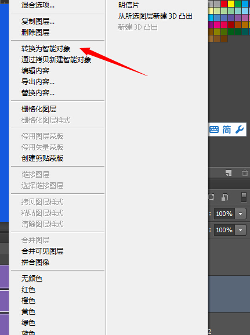250x335 pixels.
Task: Click the create new swatch icon
Action: point(229,173)
